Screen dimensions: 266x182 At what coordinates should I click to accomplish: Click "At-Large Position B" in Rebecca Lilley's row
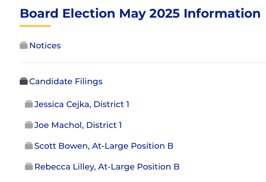click(x=139, y=167)
